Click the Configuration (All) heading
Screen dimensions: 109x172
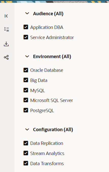tap(53, 130)
